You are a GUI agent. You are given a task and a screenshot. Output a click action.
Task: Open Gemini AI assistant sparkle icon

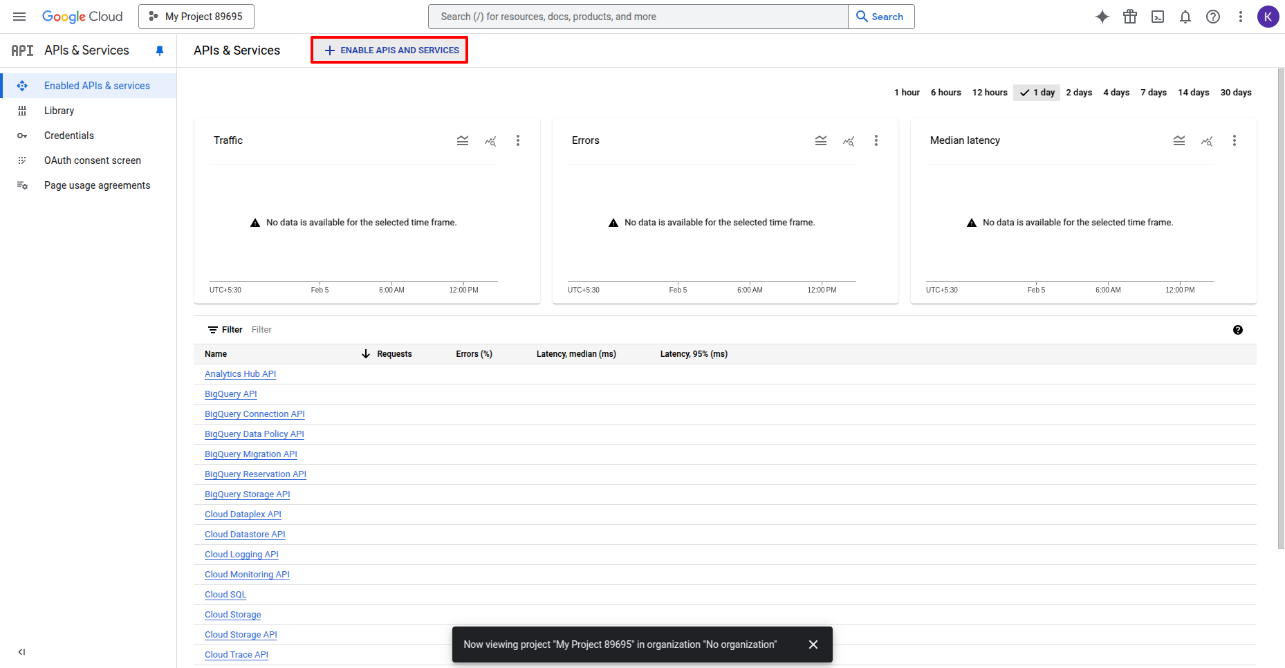click(x=1102, y=17)
